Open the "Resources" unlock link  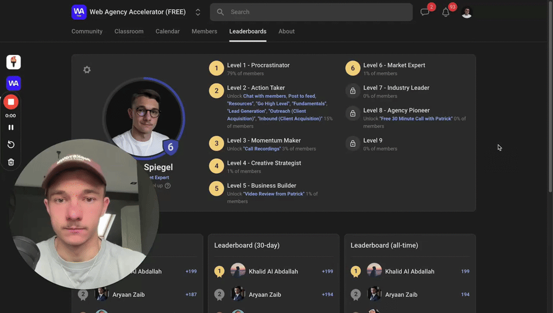pos(240,104)
